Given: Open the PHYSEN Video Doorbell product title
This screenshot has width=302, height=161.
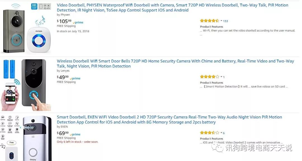Looking at the screenshot, I should tap(172, 8).
